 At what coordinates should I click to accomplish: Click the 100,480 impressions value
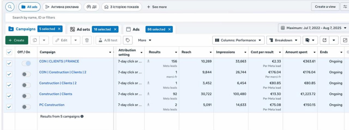tap(240, 94)
